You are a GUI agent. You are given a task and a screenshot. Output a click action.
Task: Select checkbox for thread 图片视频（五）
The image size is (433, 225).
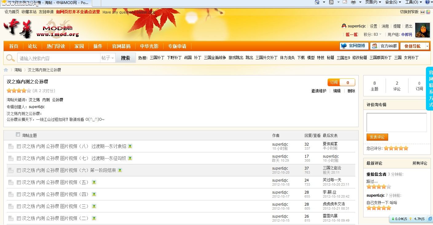point(19,182)
